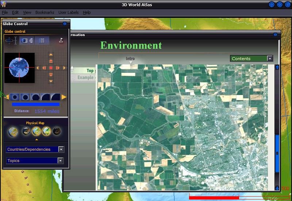Viewport: 292px width, 201px height.
Task: Click the crosshair globe preview
Action: pos(19,68)
